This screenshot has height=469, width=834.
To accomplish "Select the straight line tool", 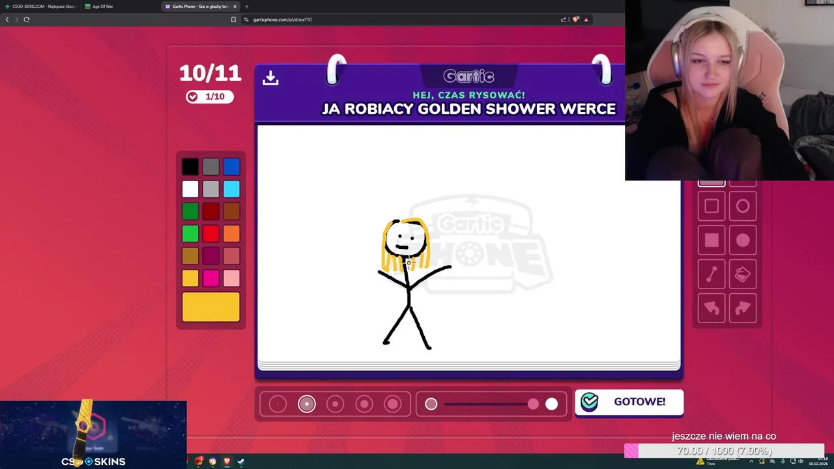I will coord(712,274).
